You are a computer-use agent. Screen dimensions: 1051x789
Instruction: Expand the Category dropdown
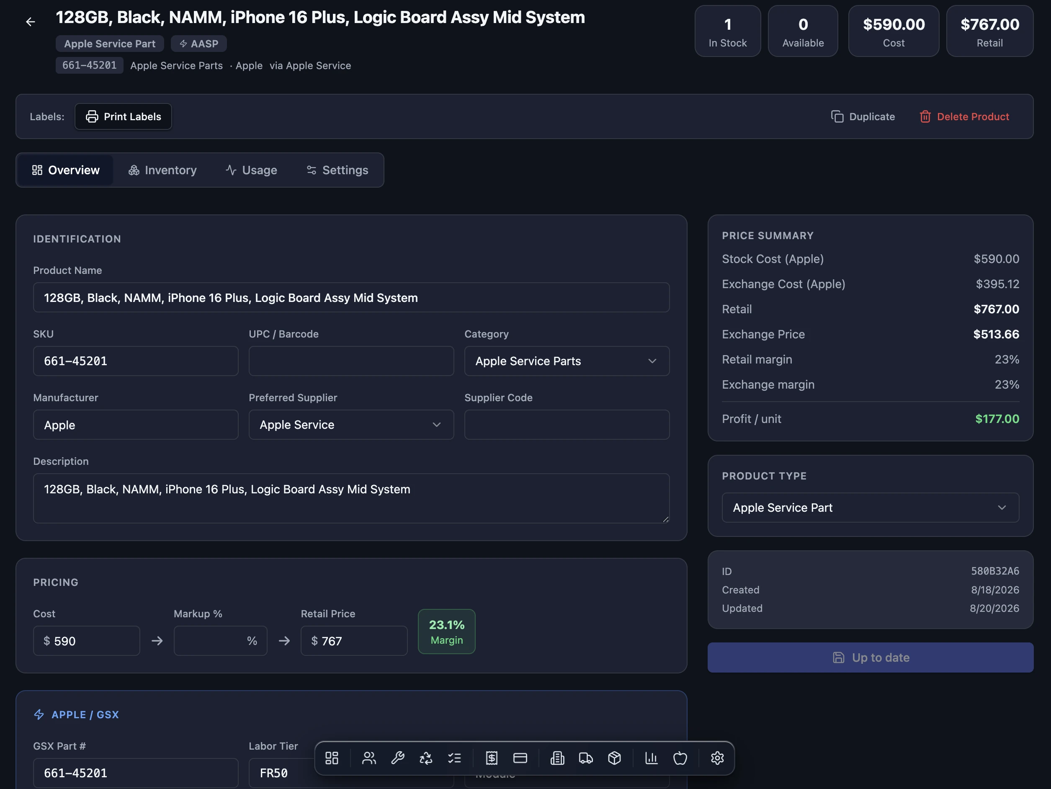click(x=567, y=361)
